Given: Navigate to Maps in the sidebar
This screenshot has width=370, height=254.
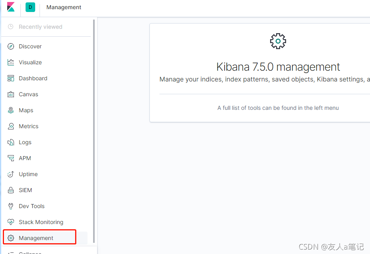Looking at the screenshot, I should click(26, 110).
